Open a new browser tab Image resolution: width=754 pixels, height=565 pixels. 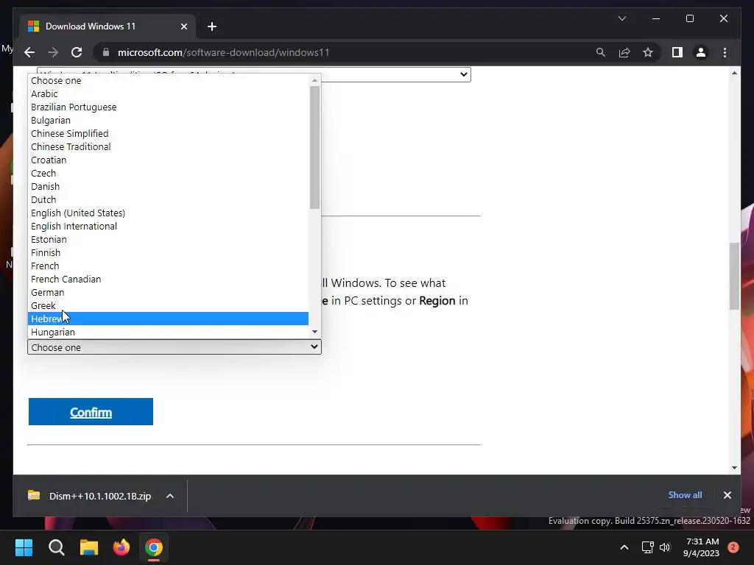point(212,26)
